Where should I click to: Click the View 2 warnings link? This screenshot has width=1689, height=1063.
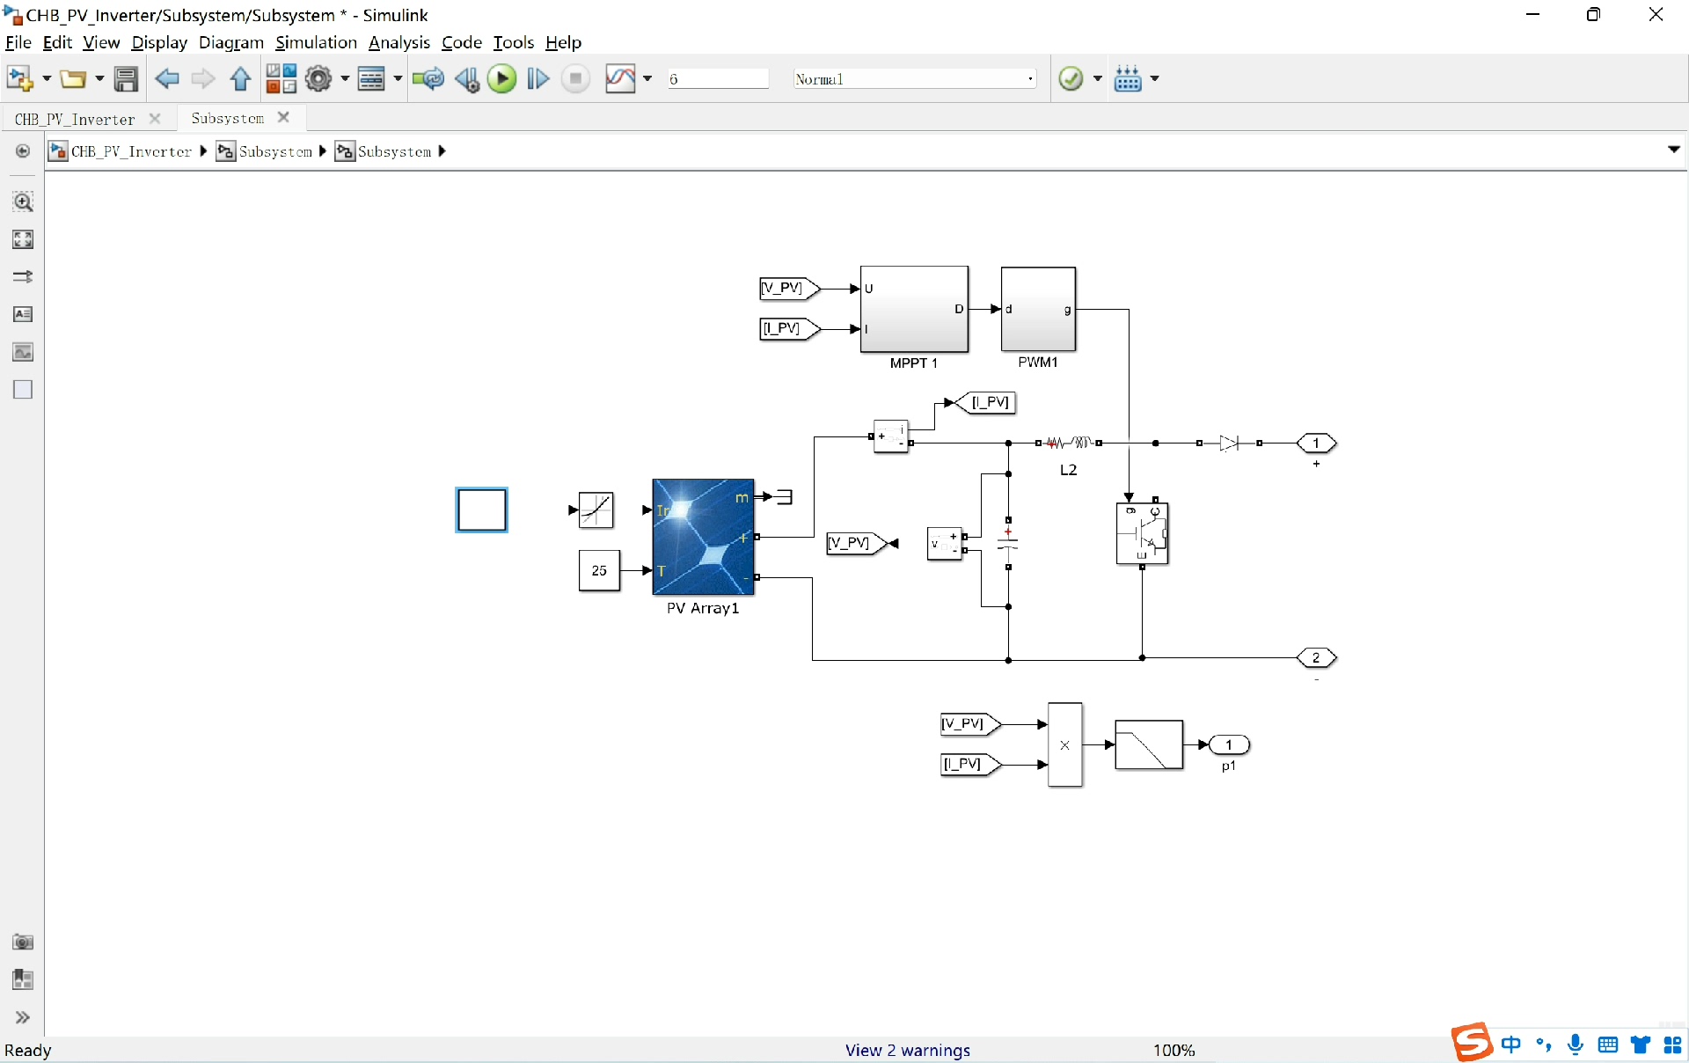pyautogui.click(x=907, y=1050)
